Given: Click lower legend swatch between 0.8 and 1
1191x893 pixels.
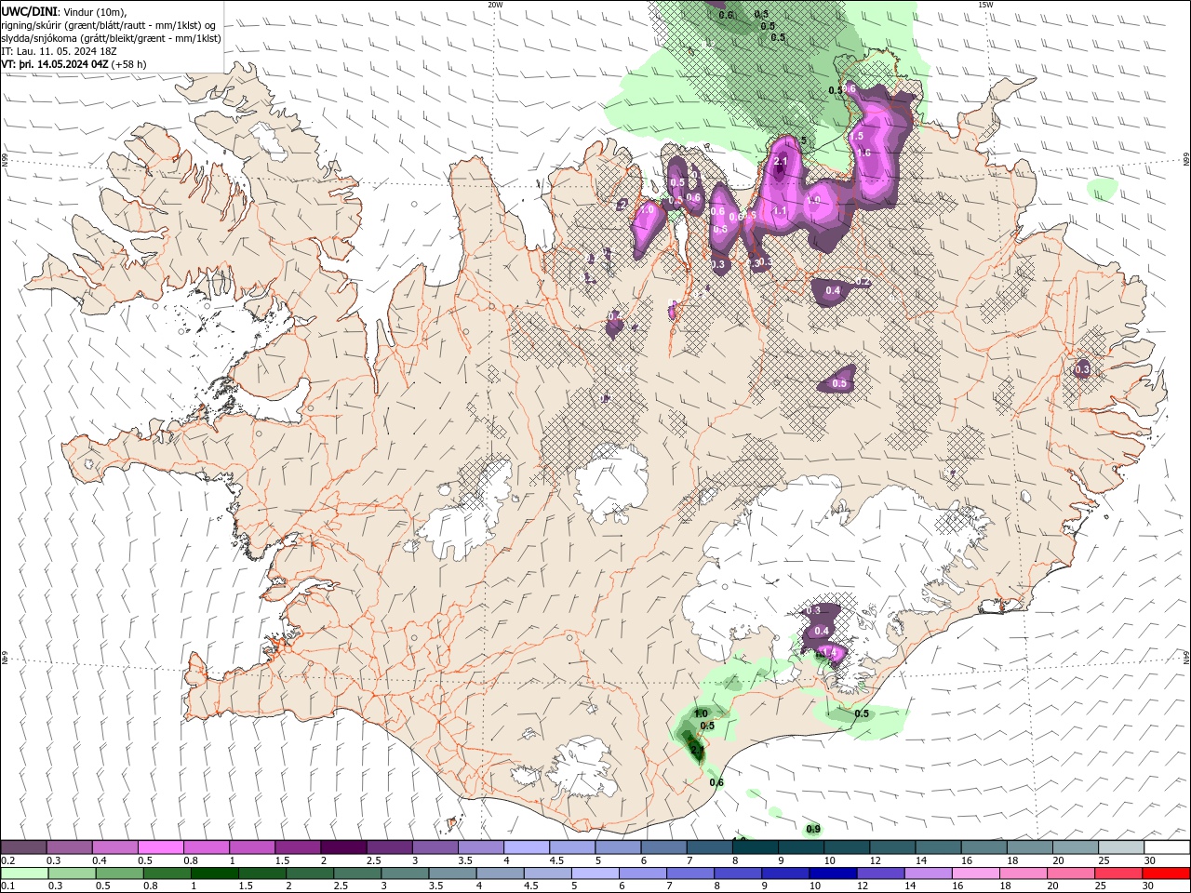Looking at the screenshot, I should point(167,873).
